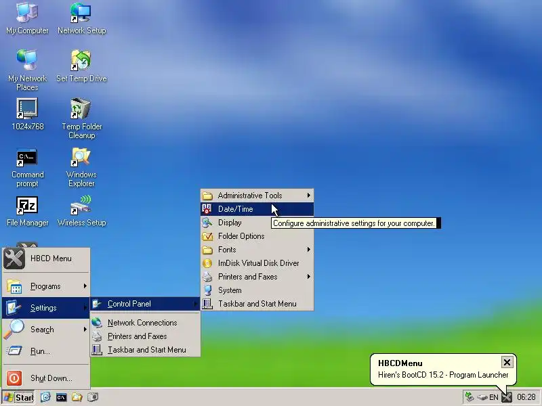Launch browser quick launch icon on taskbar
The height and width of the screenshot is (406, 542).
pyautogui.click(x=45, y=397)
